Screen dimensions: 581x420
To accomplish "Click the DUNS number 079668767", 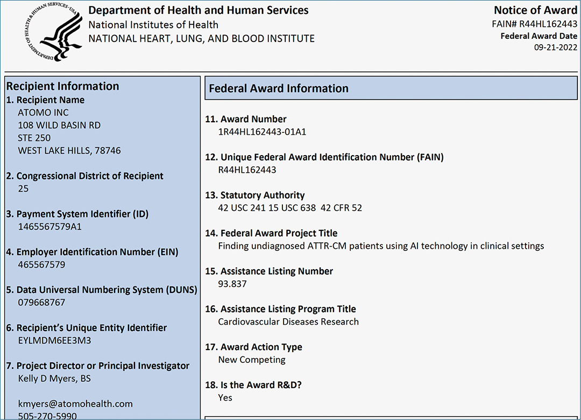I will tap(41, 303).
